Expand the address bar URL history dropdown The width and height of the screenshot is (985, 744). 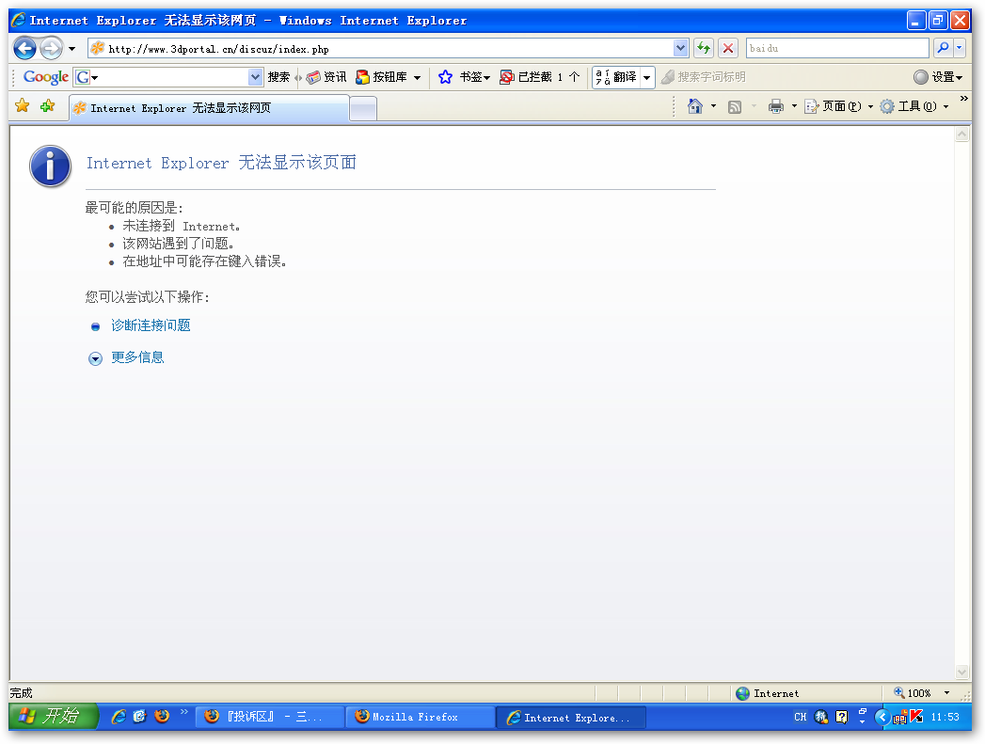click(680, 48)
